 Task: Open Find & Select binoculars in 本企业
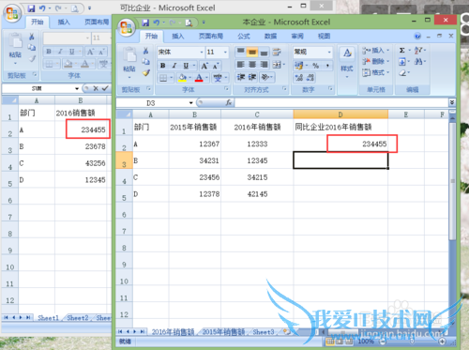pos(418,62)
